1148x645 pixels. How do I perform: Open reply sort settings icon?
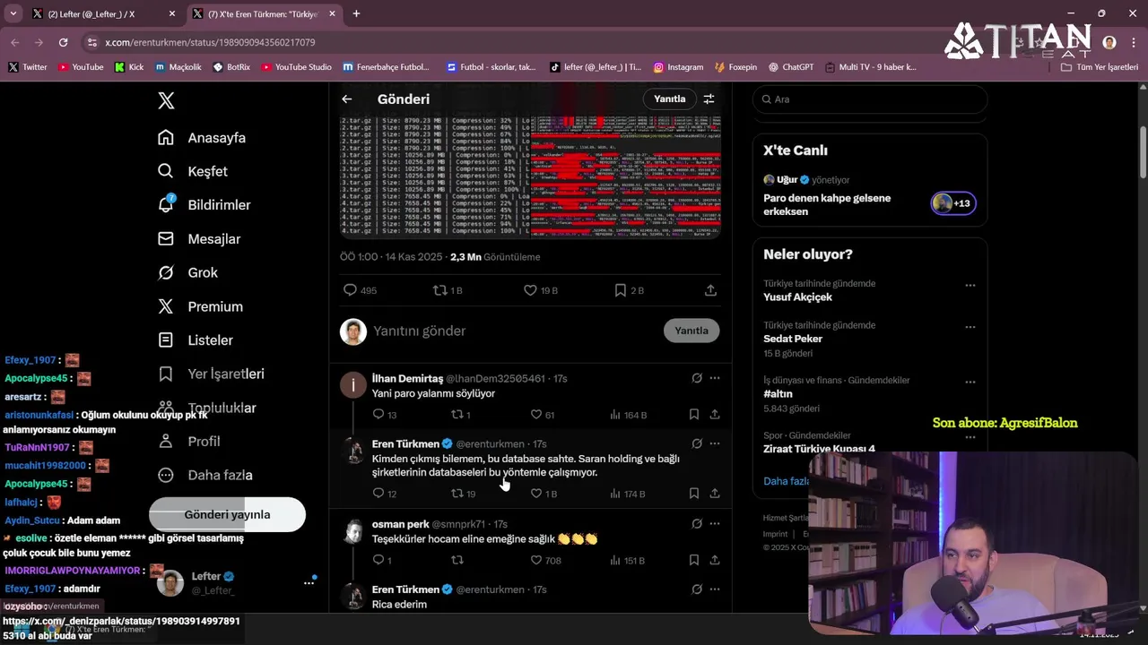(709, 99)
